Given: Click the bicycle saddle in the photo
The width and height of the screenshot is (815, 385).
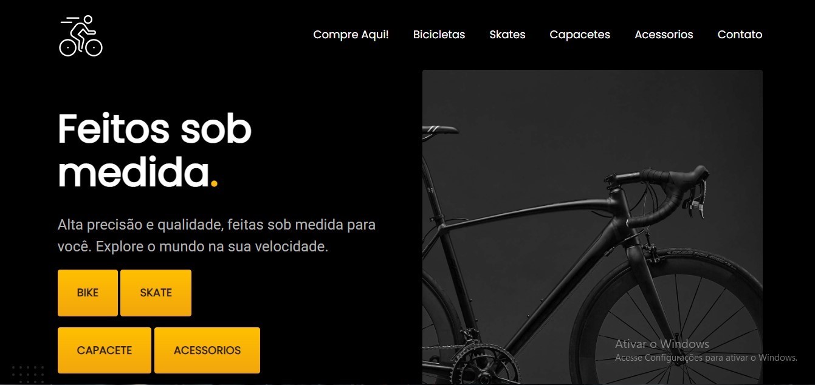Looking at the screenshot, I should [x=441, y=129].
